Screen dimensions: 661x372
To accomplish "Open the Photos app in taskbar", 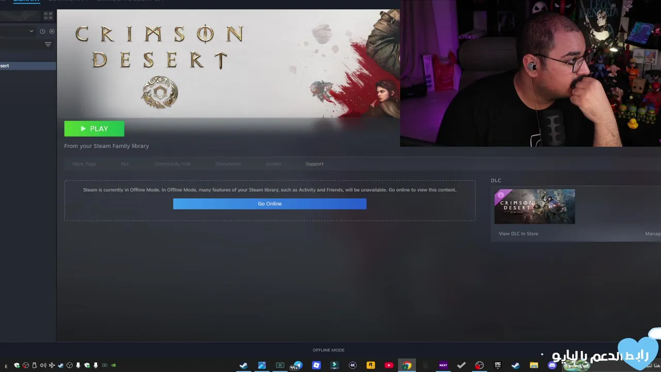I will tap(262, 365).
